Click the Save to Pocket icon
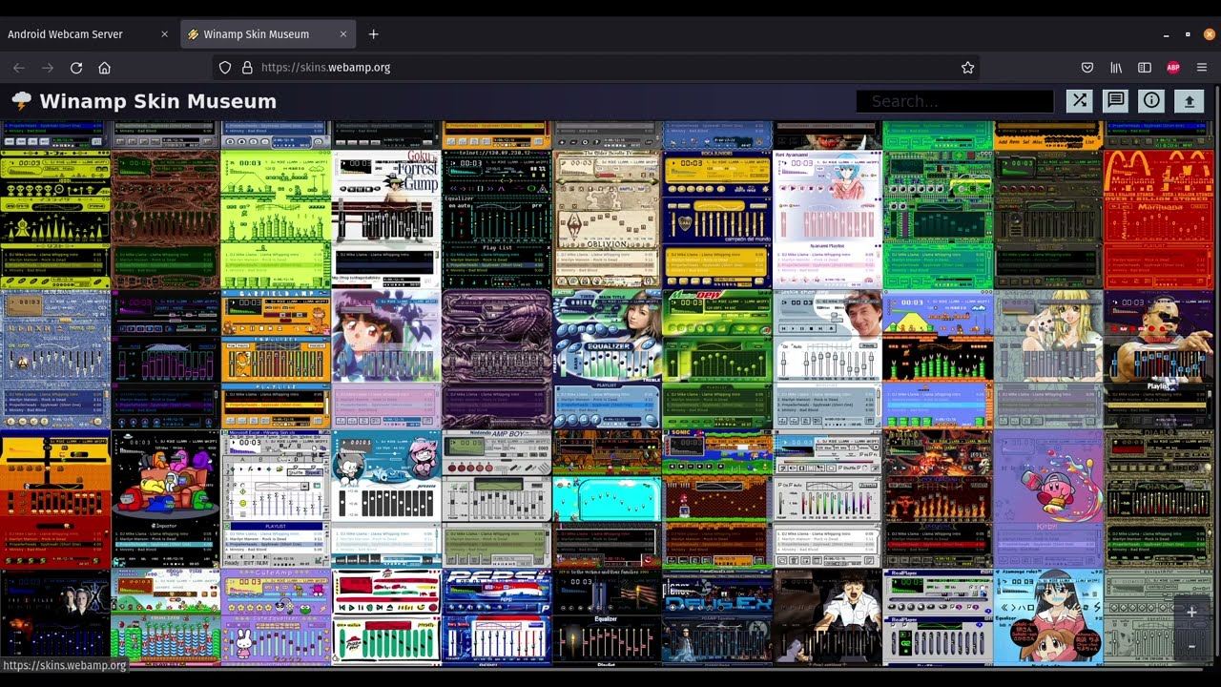This screenshot has width=1221, height=687. [x=1087, y=68]
